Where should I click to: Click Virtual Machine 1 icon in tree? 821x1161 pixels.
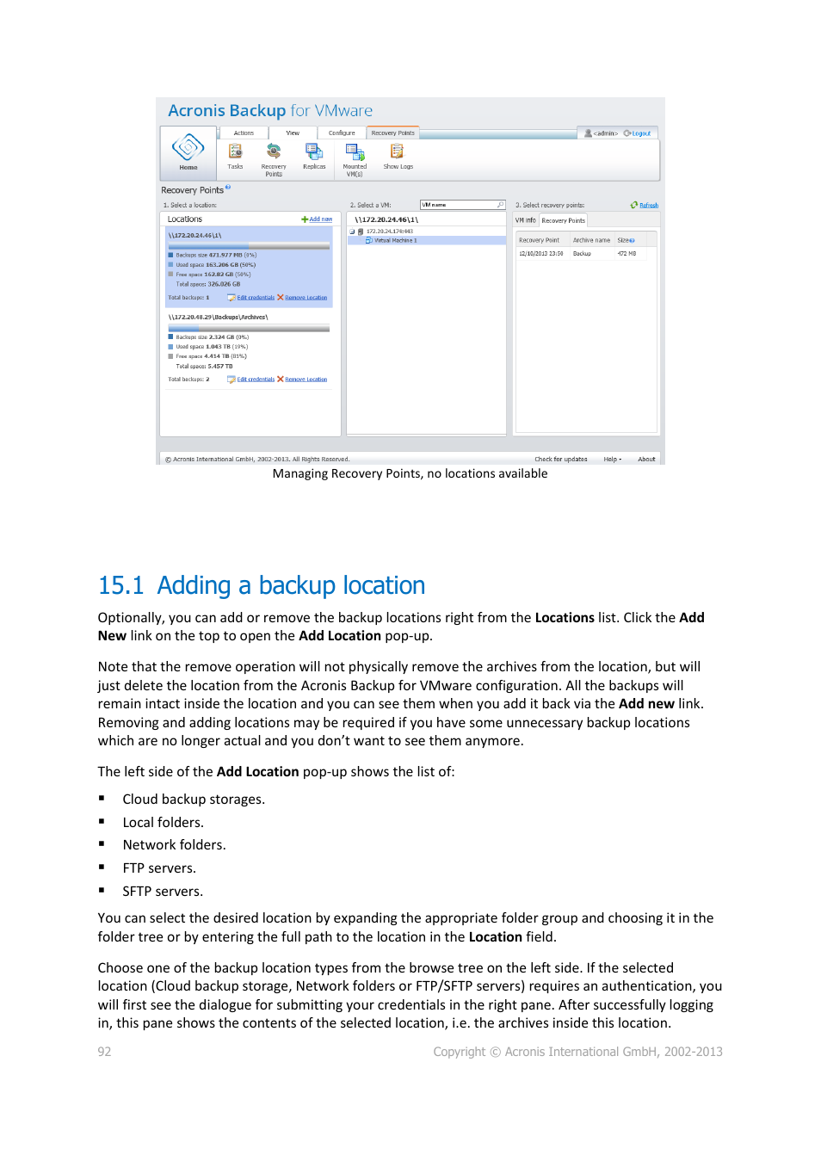click(369, 241)
